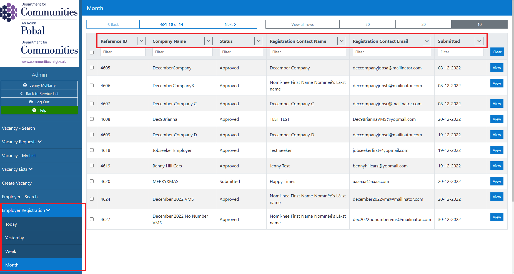View the December Company D registration
514x274 pixels.
pos(497,135)
